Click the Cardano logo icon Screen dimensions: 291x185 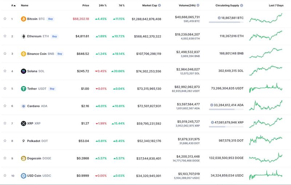click(23, 106)
